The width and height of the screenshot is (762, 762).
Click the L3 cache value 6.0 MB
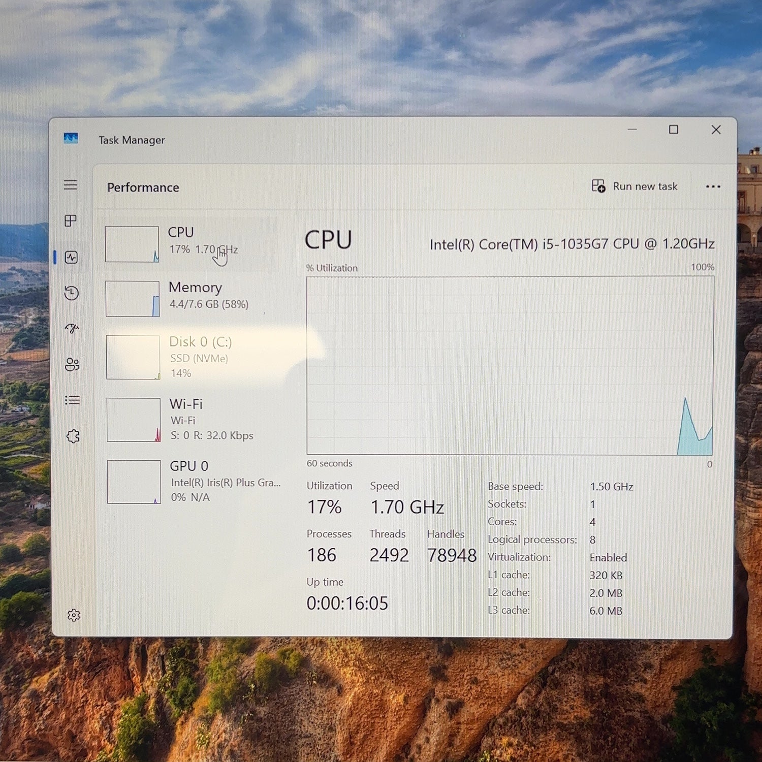[606, 611]
